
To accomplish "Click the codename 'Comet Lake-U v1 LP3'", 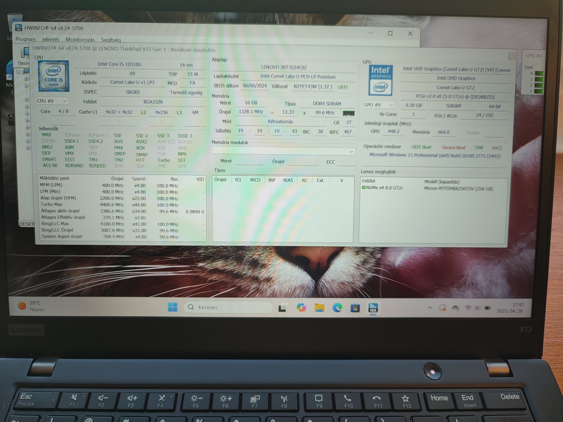I will 133,82.
